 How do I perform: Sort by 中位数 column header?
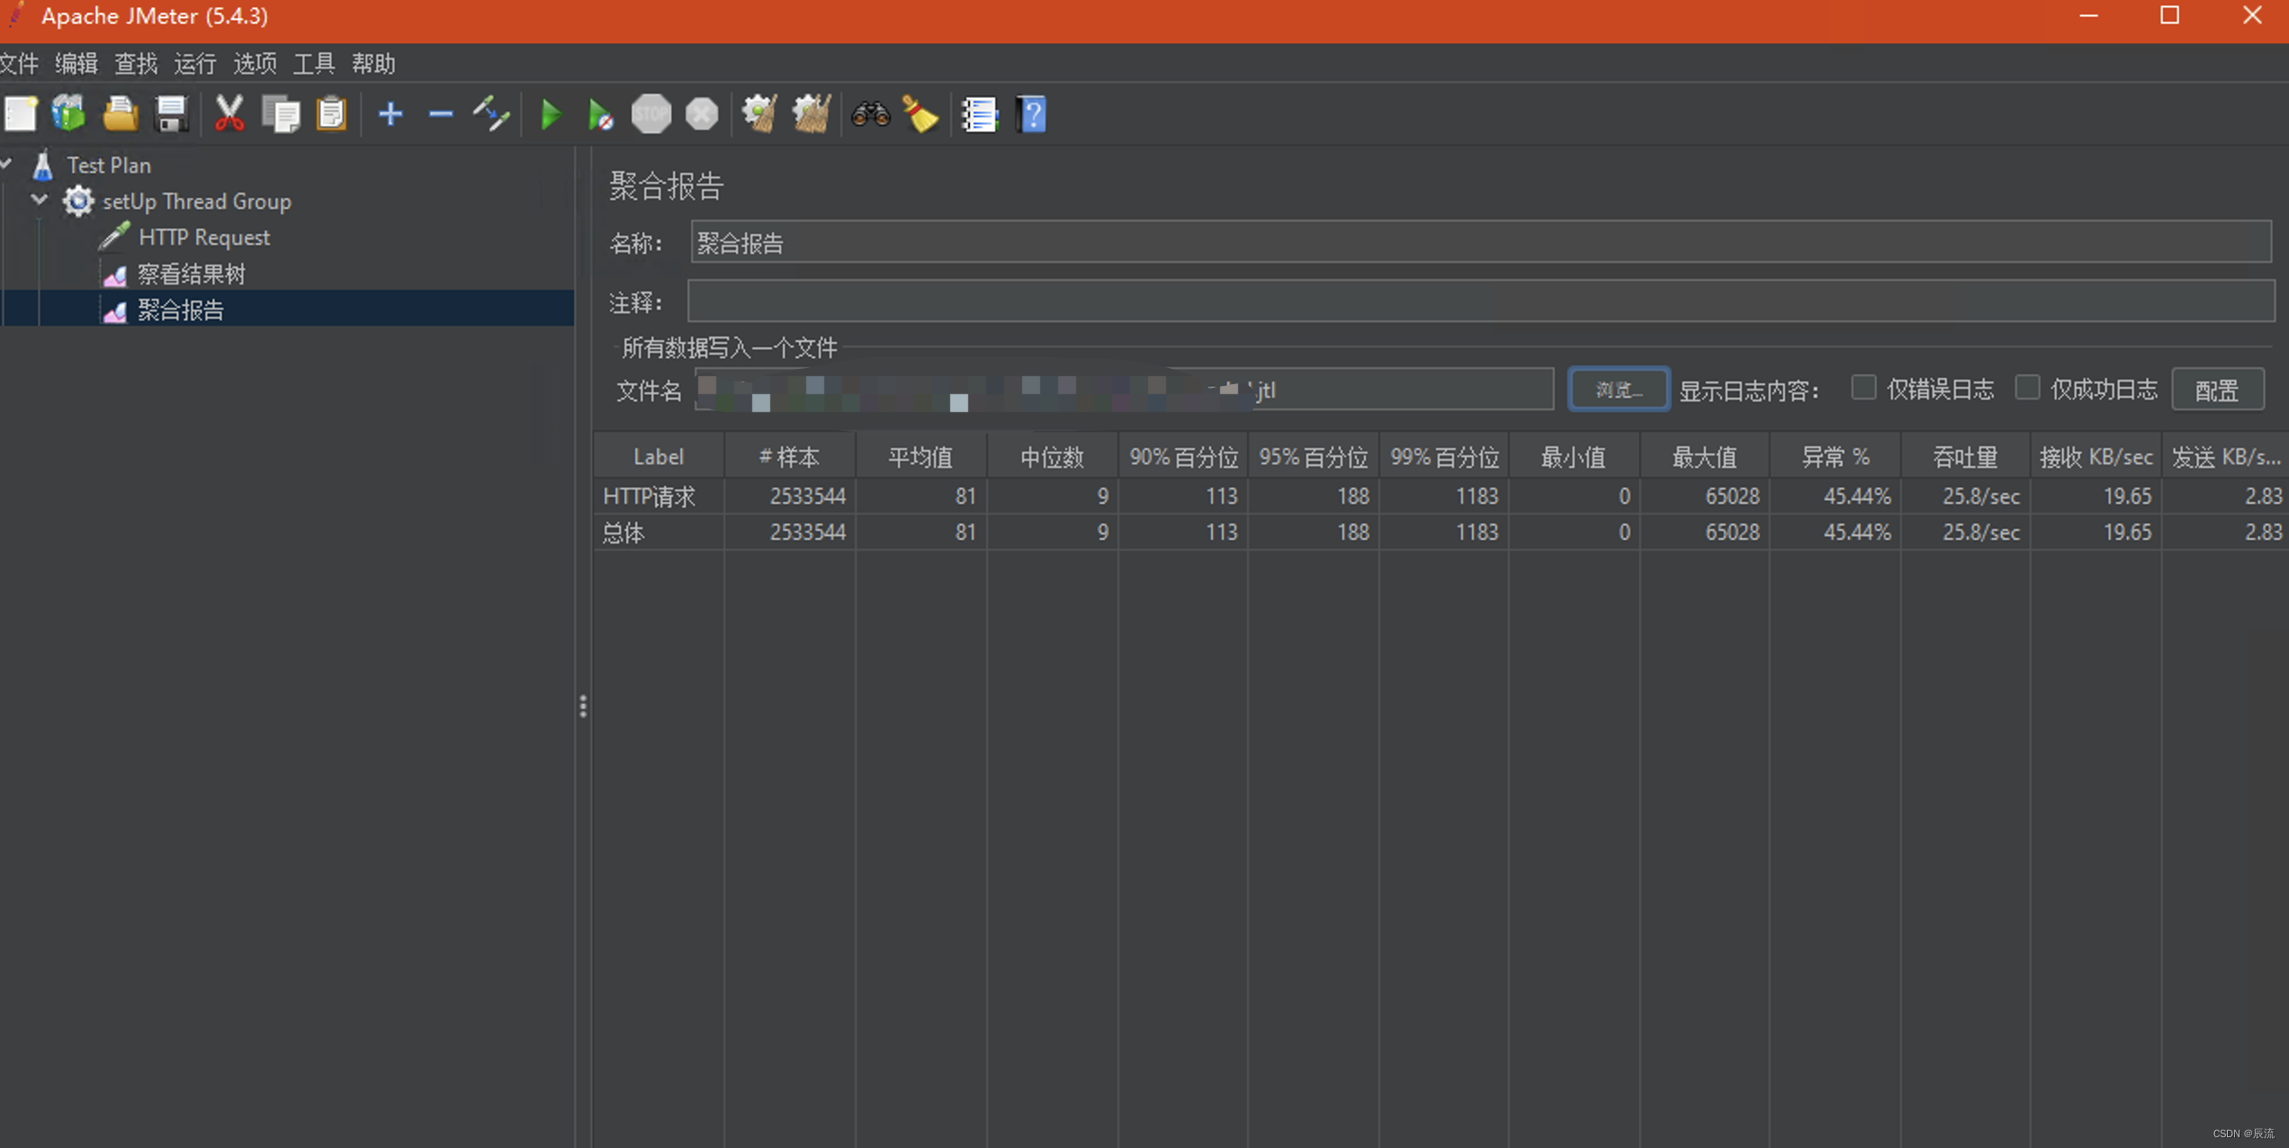pos(1052,457)
